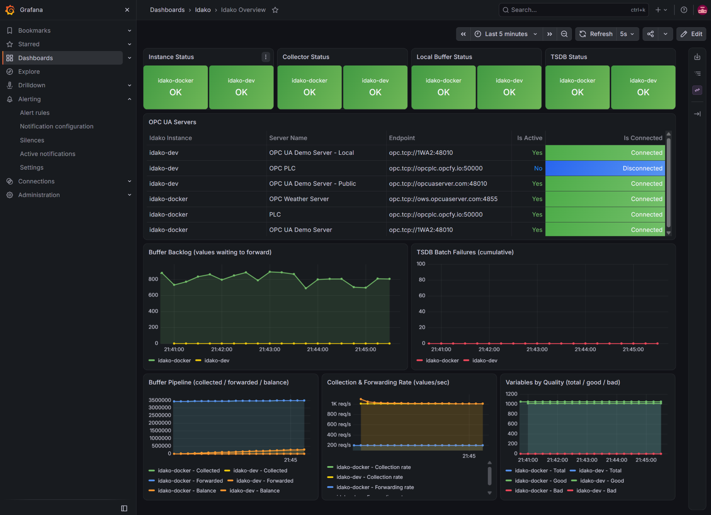The height and width of the screenshot is (515, 711).
Task: Open the plus new-item menu
Action: click(661, 10)
